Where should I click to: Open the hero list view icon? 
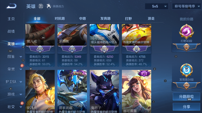pos(41,6)
